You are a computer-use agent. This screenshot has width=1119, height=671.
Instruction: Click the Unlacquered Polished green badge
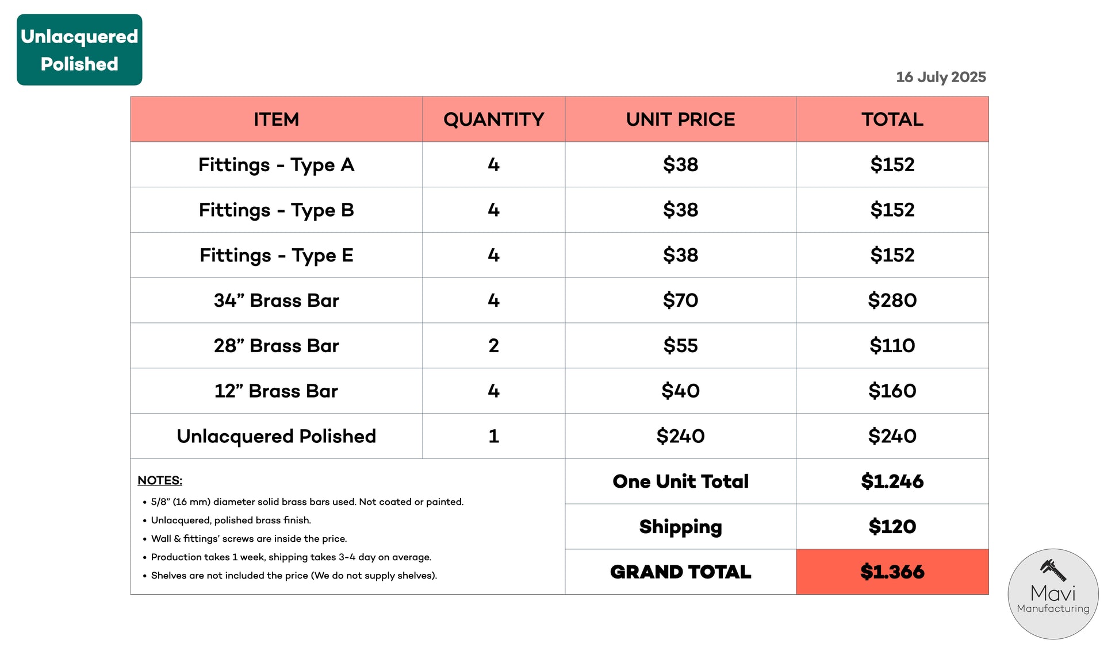tap(79, 50)
